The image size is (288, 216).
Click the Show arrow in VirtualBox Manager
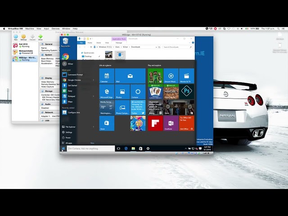tap(40, 37)
